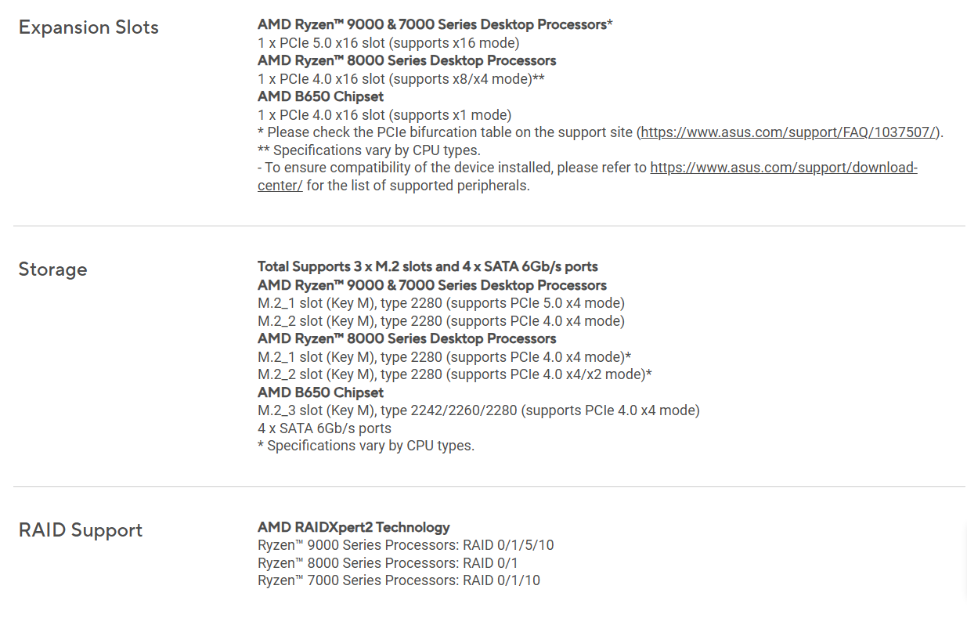
Task: Click the M.2_1 slot PCIe 5.0 x4 line
Action: pos(441,303)
